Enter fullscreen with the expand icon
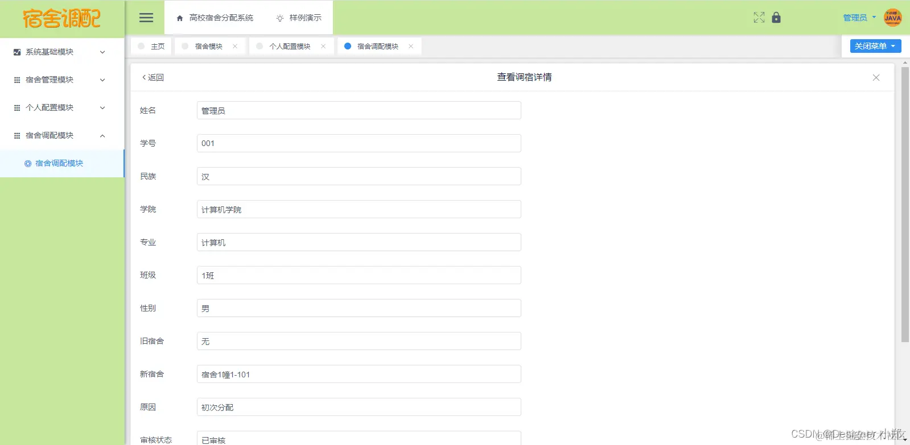The height and width of the screenshot is (445, 910). (759, 18)
